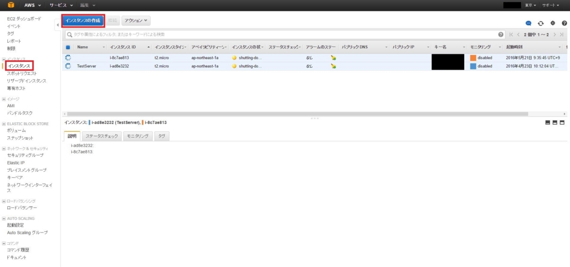Click alarm icon for TestServer row
The image size is (570, 267).
coord(333,66)
